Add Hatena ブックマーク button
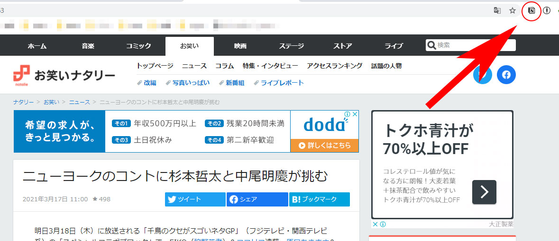559x241 pixels. (320, 199)
